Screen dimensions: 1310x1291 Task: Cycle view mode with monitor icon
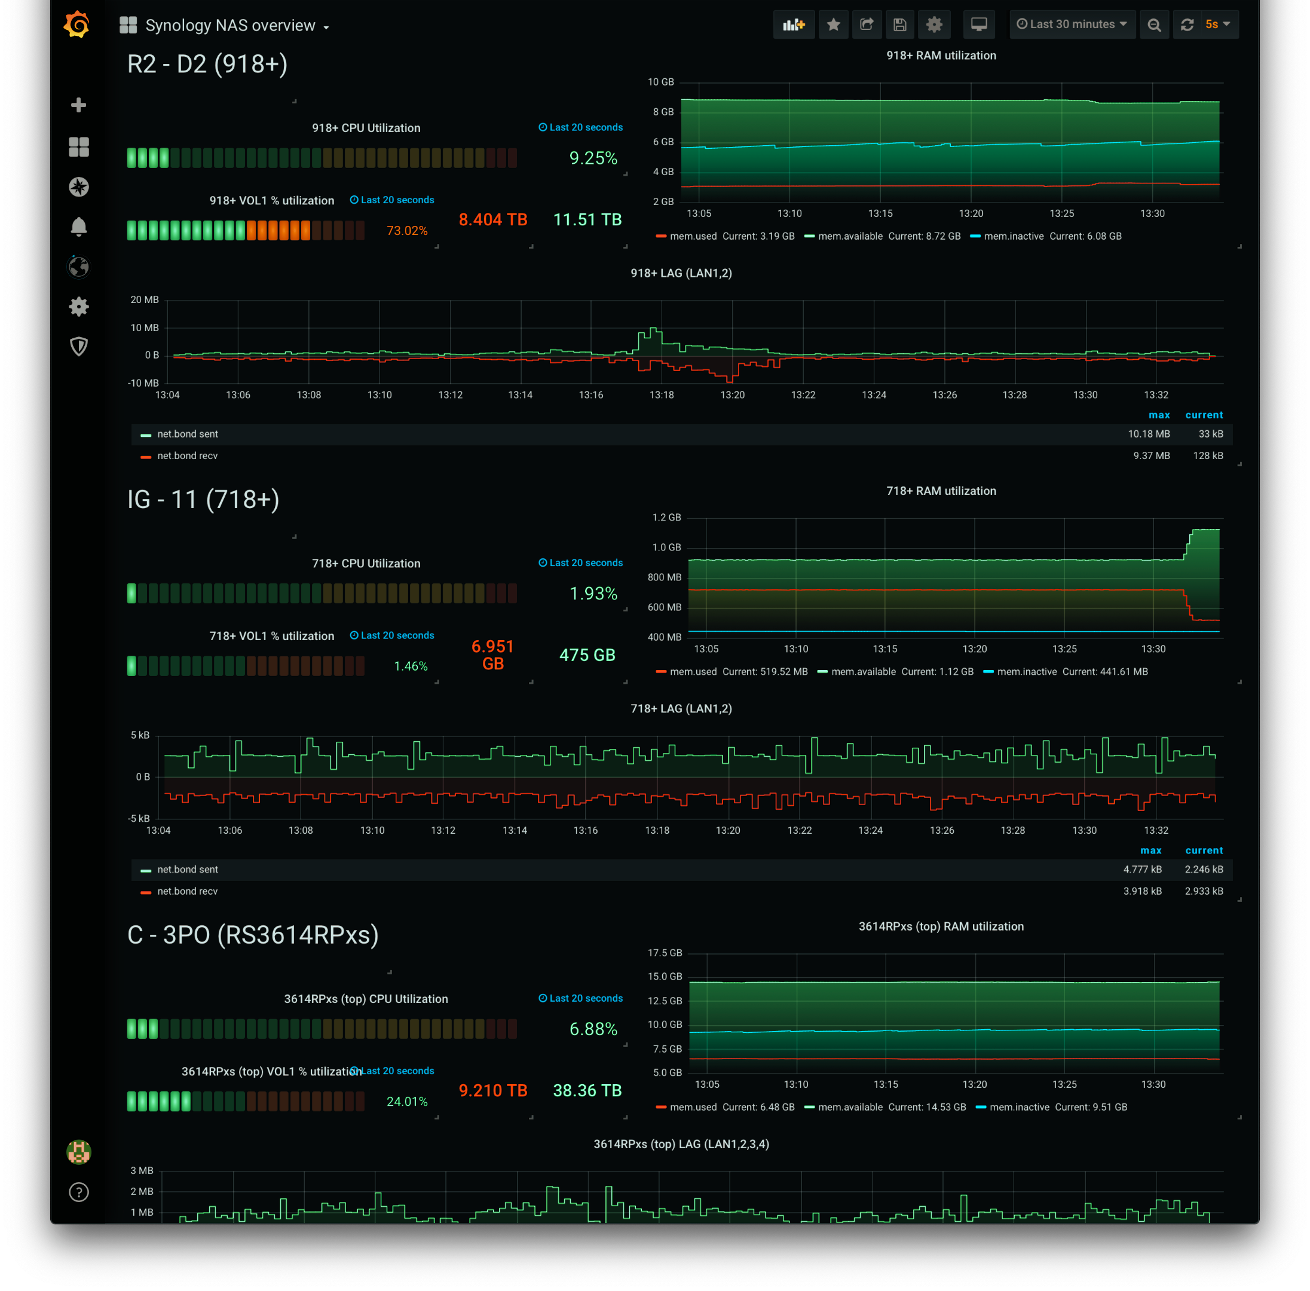(x=979, y=25)
